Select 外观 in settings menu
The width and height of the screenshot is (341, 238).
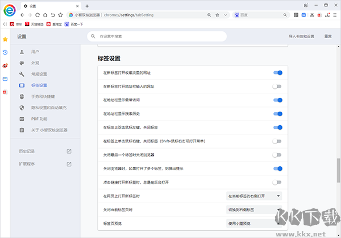click(35, 63)
